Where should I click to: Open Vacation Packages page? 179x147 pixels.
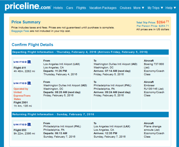(x=103, y=8)
